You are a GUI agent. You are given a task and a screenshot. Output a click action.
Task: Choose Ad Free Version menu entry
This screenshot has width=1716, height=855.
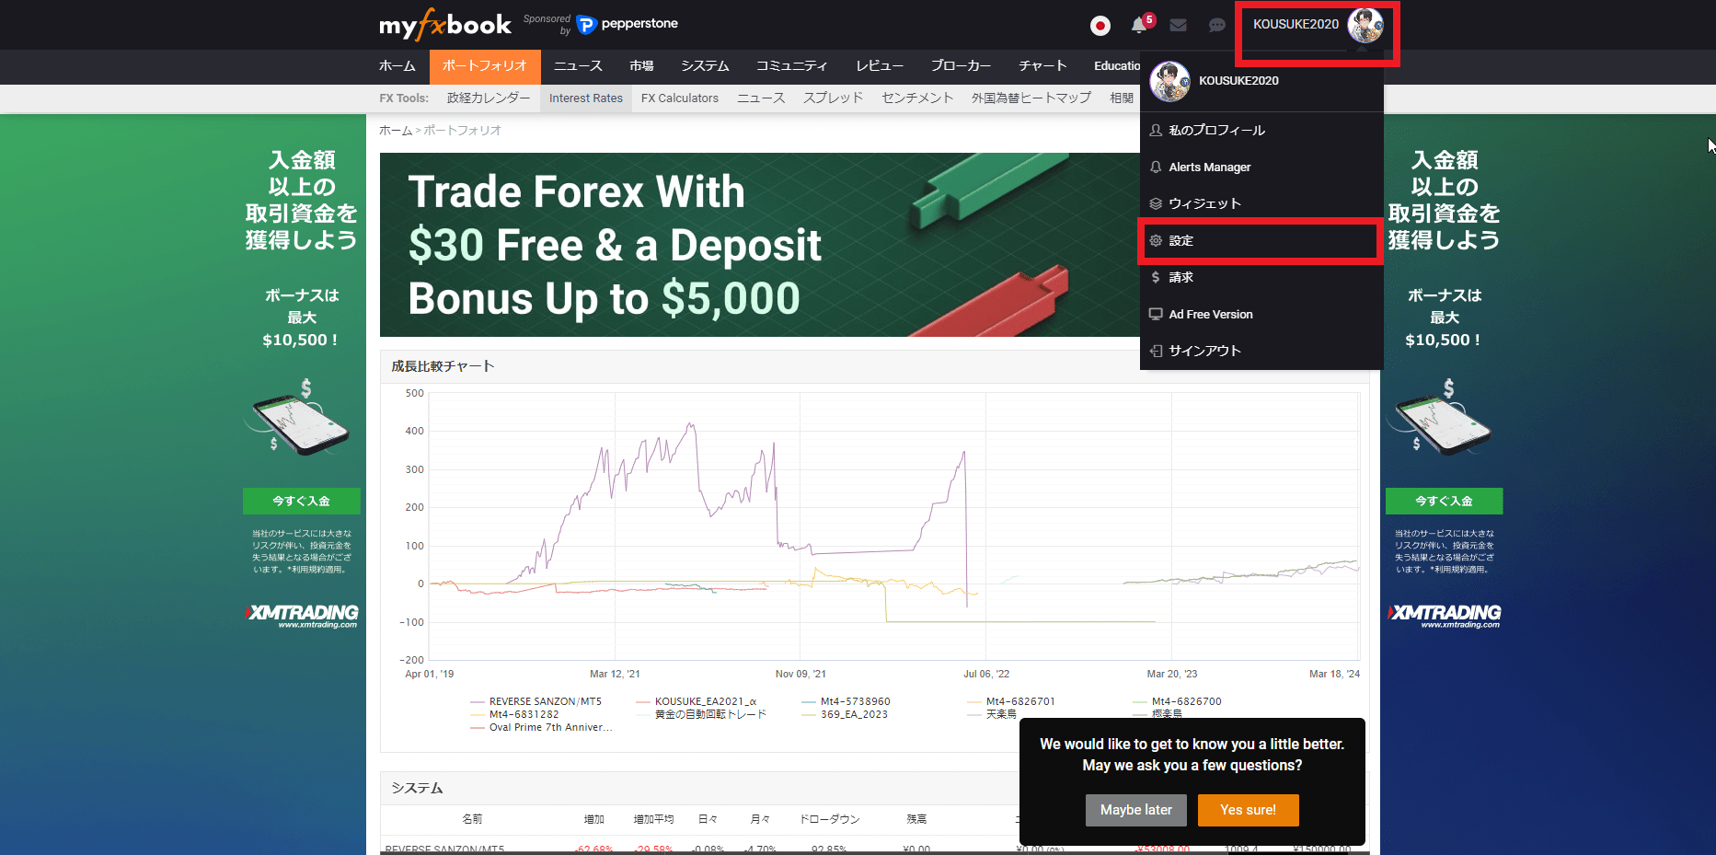coord(1261,315)
